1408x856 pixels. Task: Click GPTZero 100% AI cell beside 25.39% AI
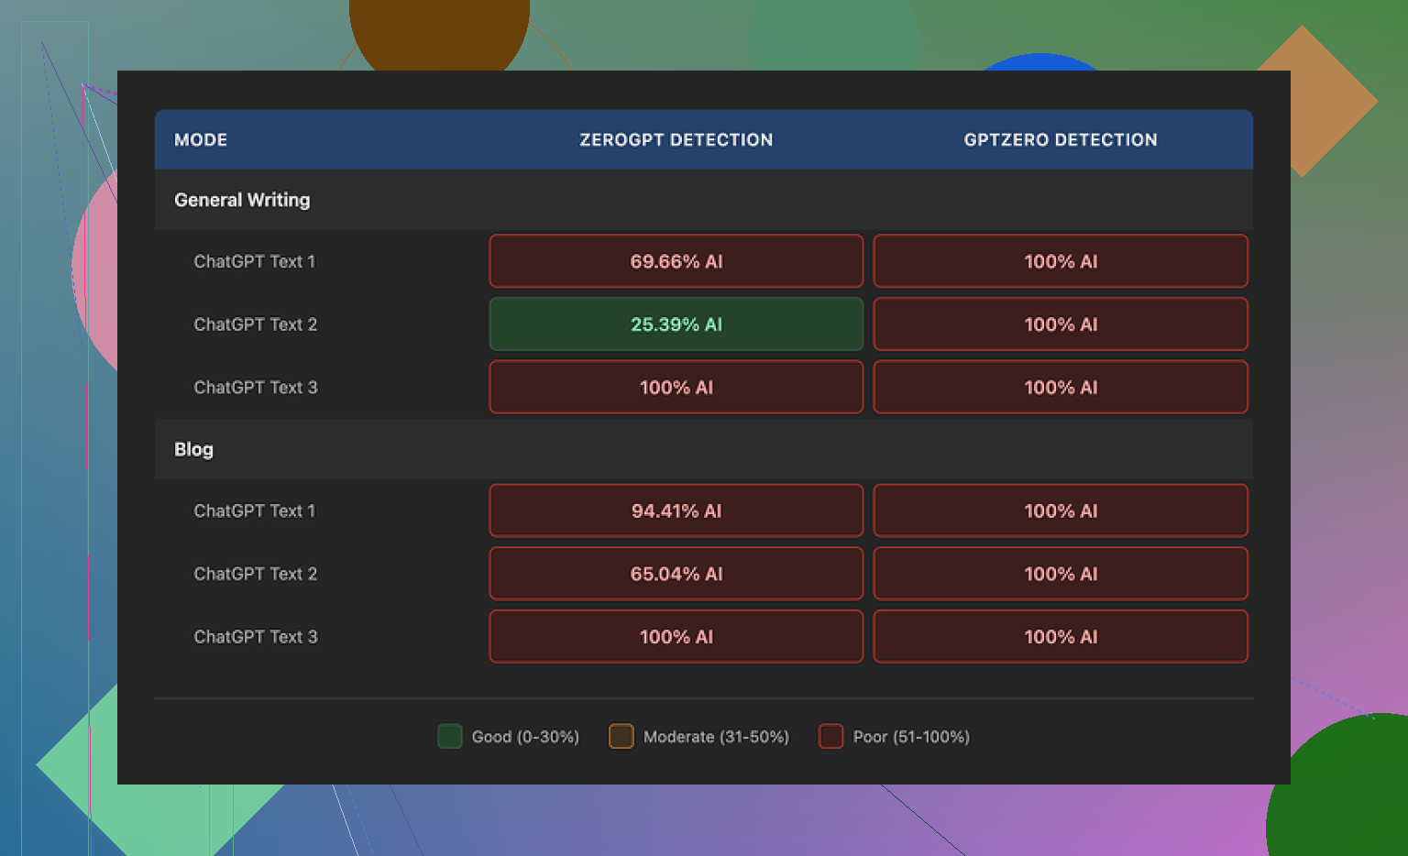(x=1060, y=324)
